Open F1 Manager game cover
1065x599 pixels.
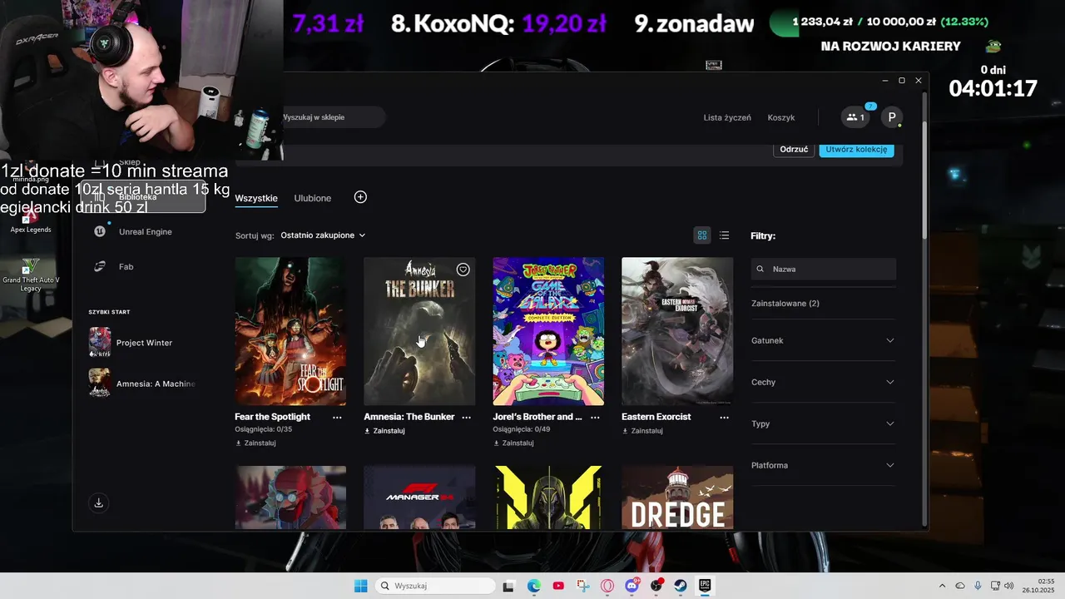[x=419, y=498]
